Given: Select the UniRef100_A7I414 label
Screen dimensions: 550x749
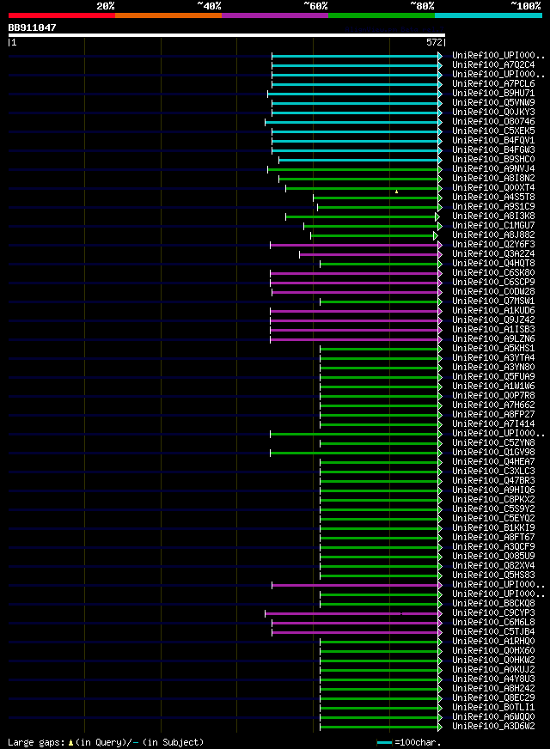Looking at the screenshot, I should point(493,424).
